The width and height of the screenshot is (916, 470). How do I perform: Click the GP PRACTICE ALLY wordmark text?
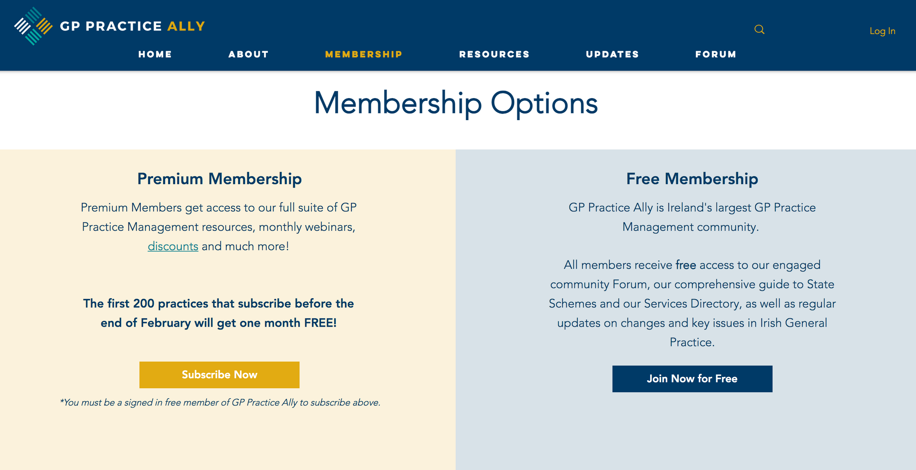click(x=132, y=26)
